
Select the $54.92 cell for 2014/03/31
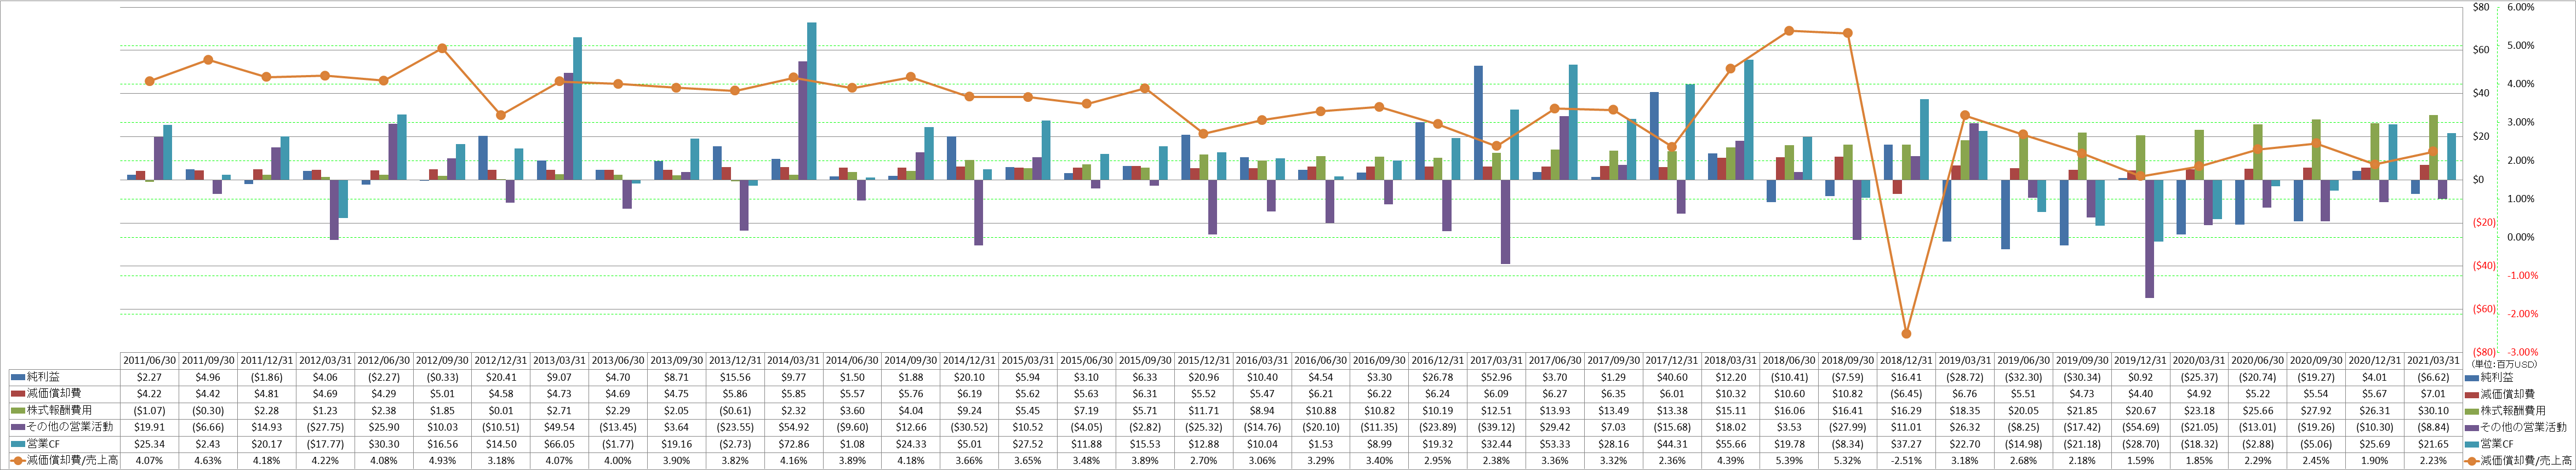pyautogui.click(x=794, y=427)
